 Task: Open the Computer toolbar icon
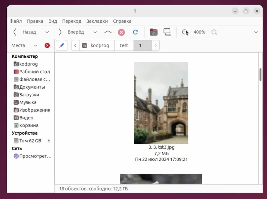pos(167,32)
